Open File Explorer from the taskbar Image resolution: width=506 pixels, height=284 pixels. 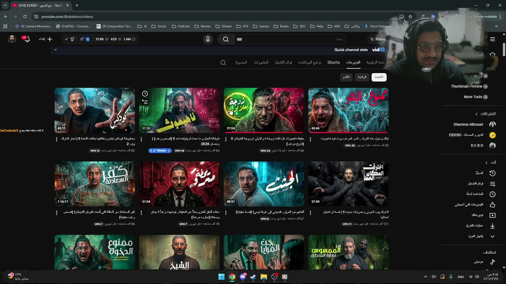pyautogui.click(x=264, y=277)
